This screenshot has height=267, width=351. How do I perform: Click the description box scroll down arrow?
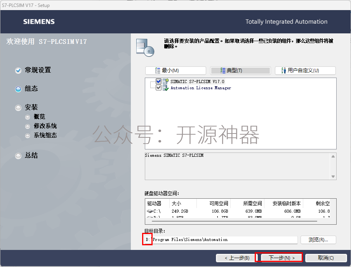point(333,177)
